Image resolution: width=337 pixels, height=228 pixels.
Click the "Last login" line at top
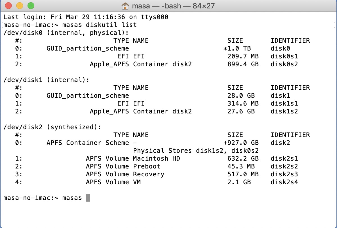[86, 17]
